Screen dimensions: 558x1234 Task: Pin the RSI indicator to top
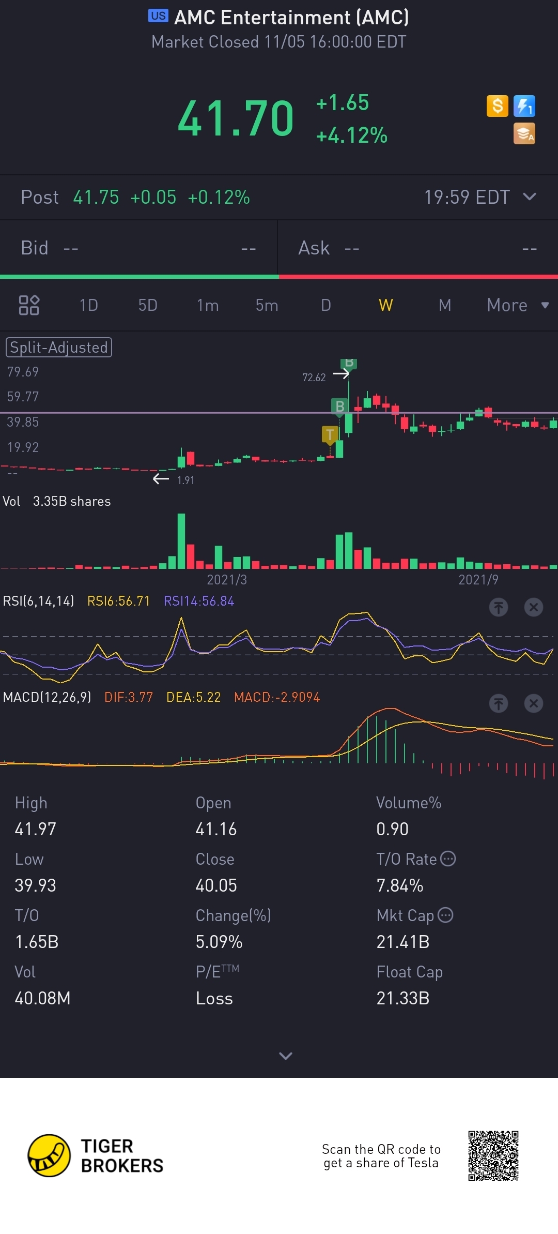coord(499,607)
